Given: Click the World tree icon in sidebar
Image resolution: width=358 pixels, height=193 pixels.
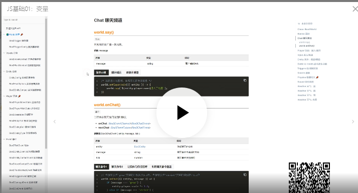Looking at the screenshot, I should pyautogui.click(x=8, y=34).
